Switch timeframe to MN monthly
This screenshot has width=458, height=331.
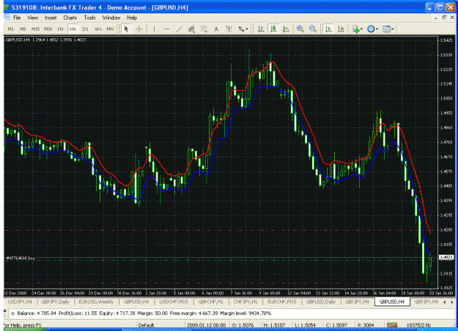(110, 29)
